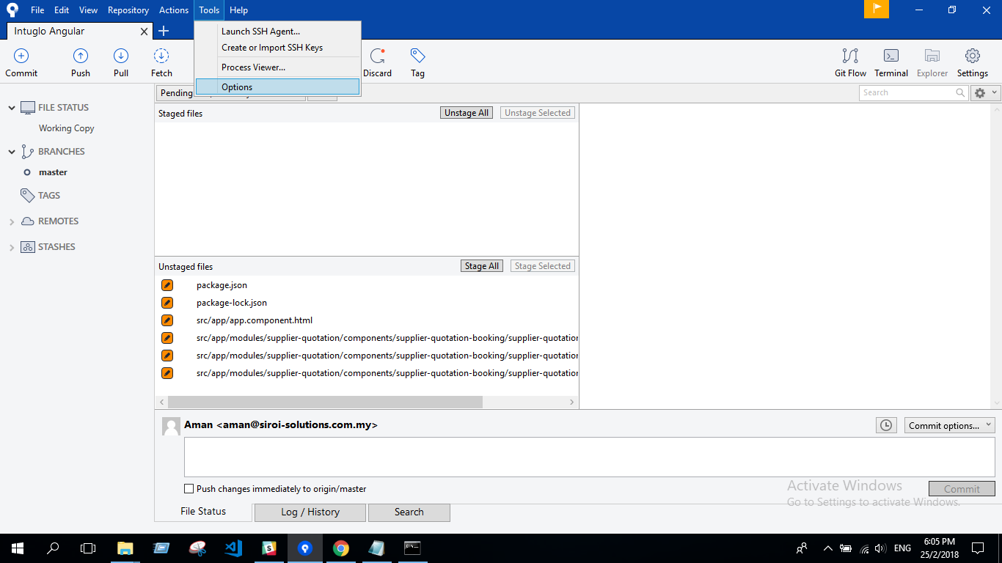This screenshot has width=1002, height=563.
Task: Open Chrome from the taskbar
Action: pos(340,548)
